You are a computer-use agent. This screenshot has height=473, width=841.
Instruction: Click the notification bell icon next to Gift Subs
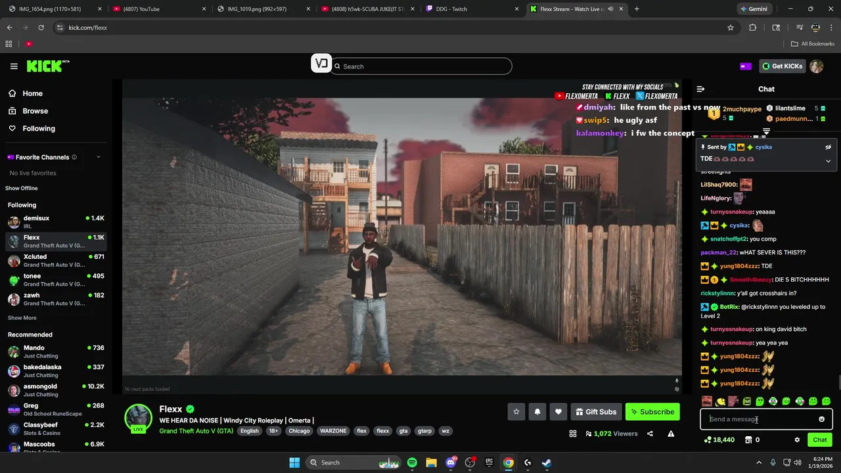coord(537,412)
